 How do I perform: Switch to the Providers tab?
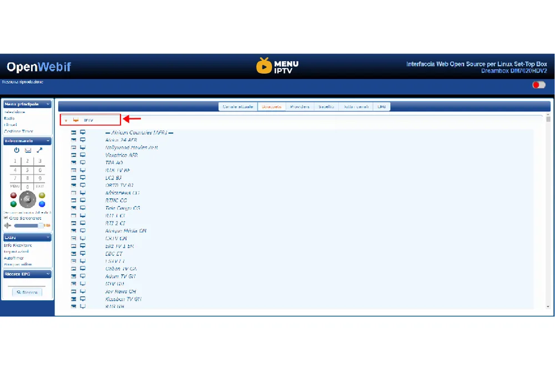point(300,107)
